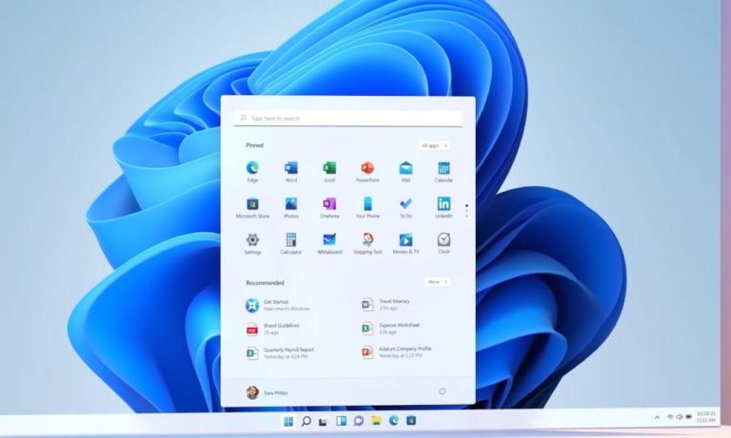This screenshot has height=438, width=731.
Task: Open the Adatum Company Profile presentation
Action: click(396, 352)
